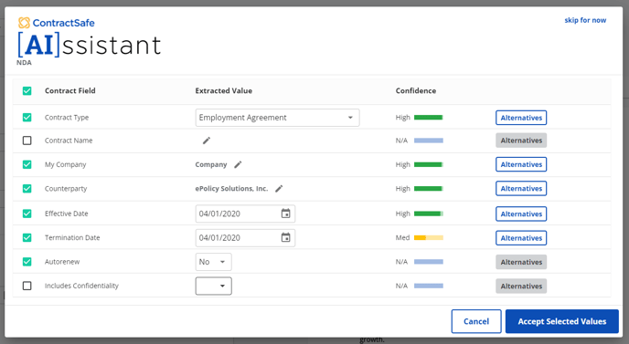
Task: Edit the Contract Name with pencil icon
Action: [x=207, y=141]
